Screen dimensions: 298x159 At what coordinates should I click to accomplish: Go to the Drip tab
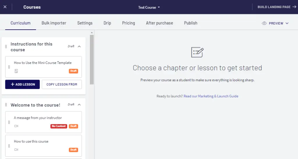[x=107, y=23]
